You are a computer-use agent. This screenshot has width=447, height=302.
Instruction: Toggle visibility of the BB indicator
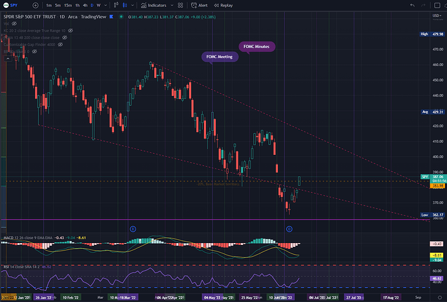(x=34, y=51)
